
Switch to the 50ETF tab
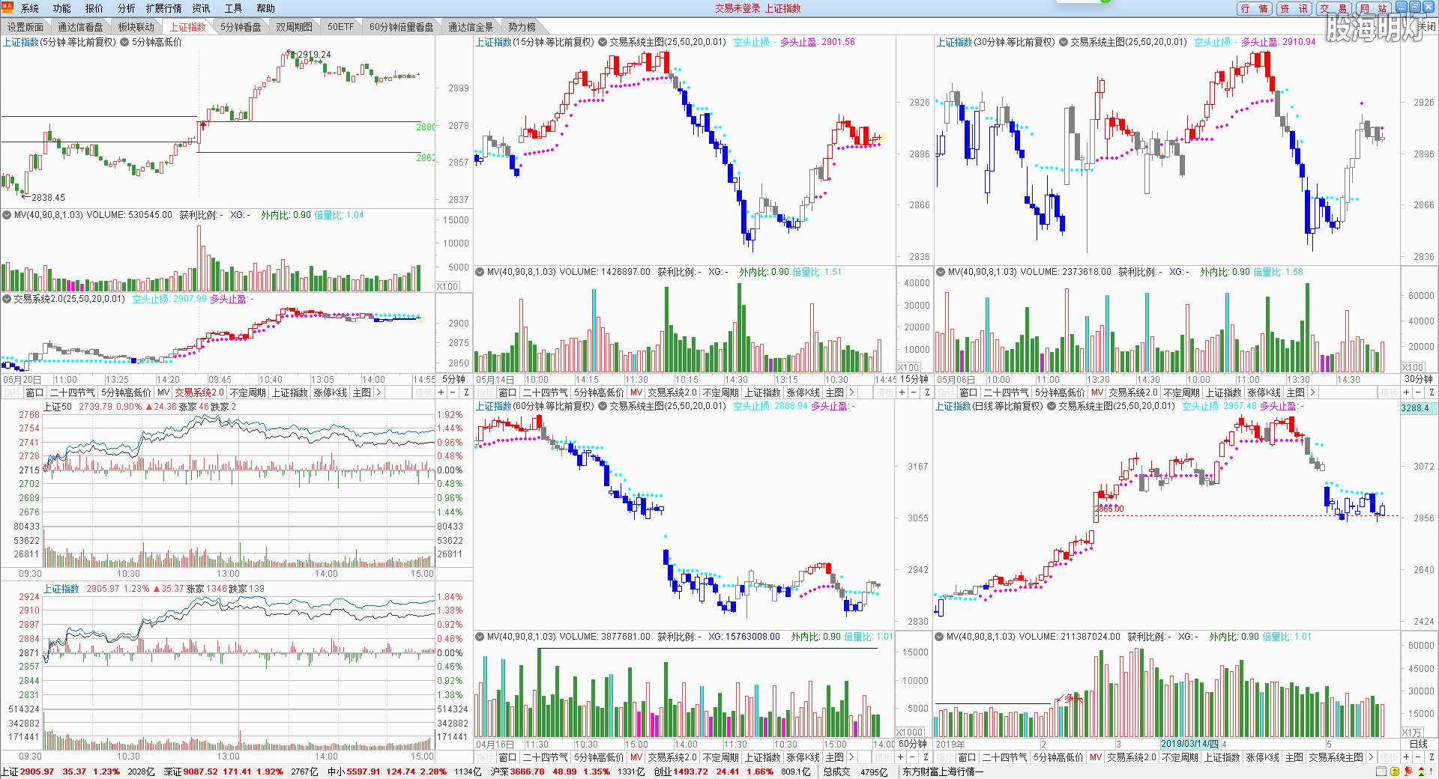point(340,27)
